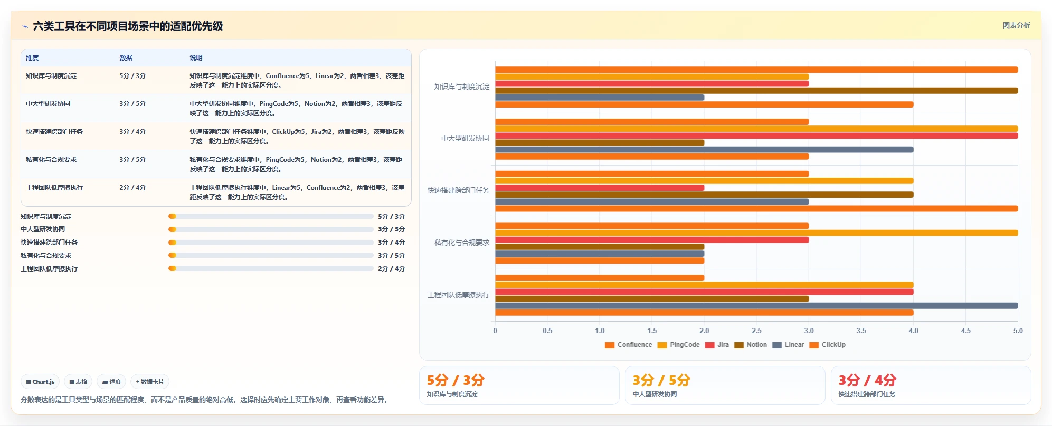Image resolution: width=1052 pixels, height=426 pixels.
Task: Click the 中大型研发协同 progress bar
Action: pyautogui.click(x=271, y=229)
